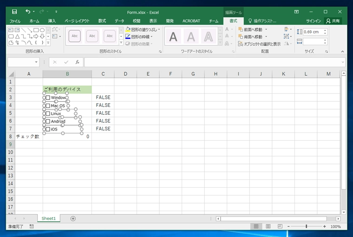Collapse the ribbon with the chevron
The width and height of the screenshot is (353, 237).
pyautogui.click(x=342, y=52)
